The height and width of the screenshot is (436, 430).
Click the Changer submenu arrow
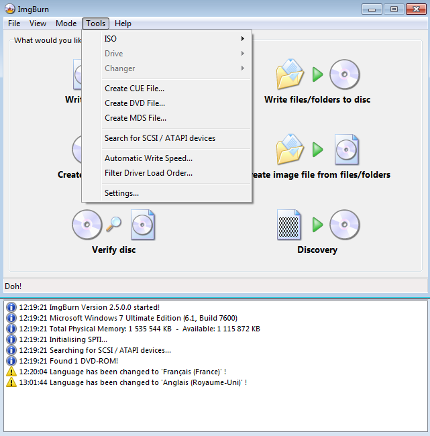243,68
